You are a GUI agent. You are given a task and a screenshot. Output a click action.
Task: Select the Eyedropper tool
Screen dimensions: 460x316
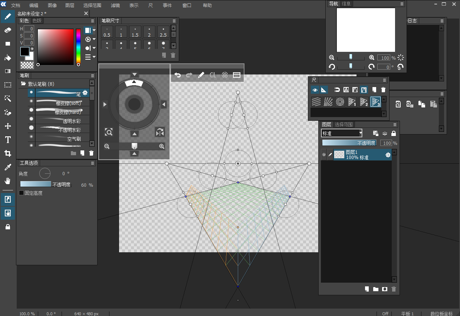point(8,167)
